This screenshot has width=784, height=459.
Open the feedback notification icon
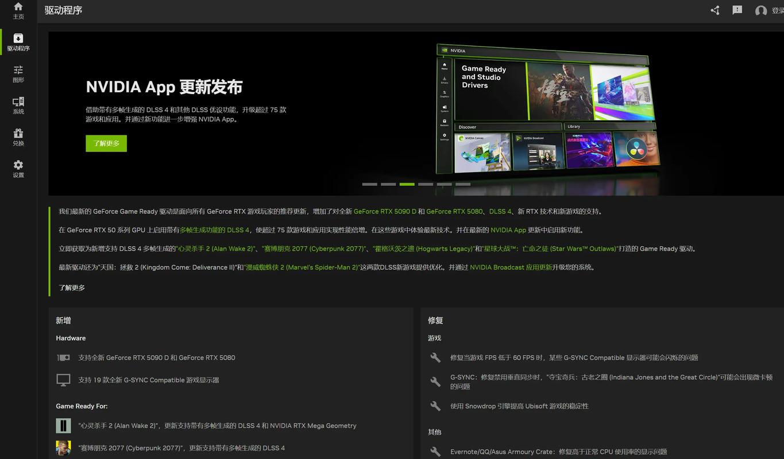[x=737, y=10]
